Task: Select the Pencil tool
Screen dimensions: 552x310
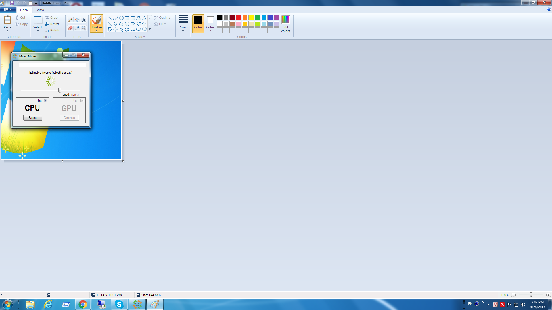Action: coord(70,20)
